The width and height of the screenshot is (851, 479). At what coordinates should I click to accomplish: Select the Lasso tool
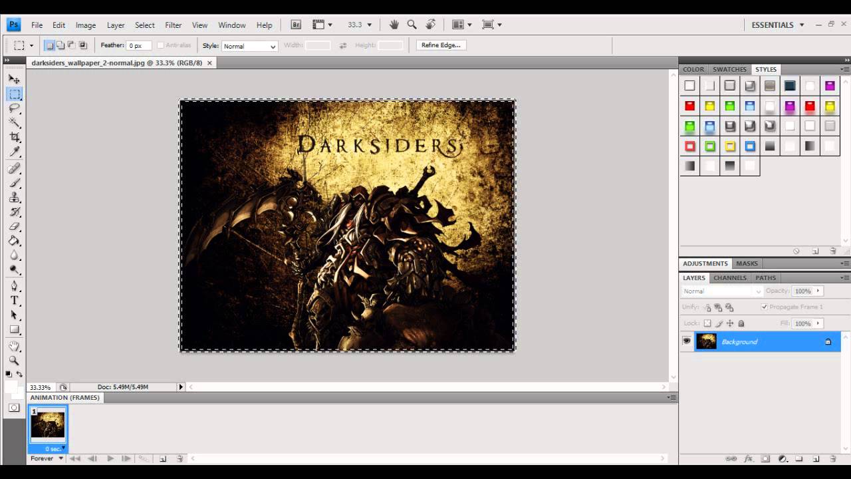coord(14,108)
